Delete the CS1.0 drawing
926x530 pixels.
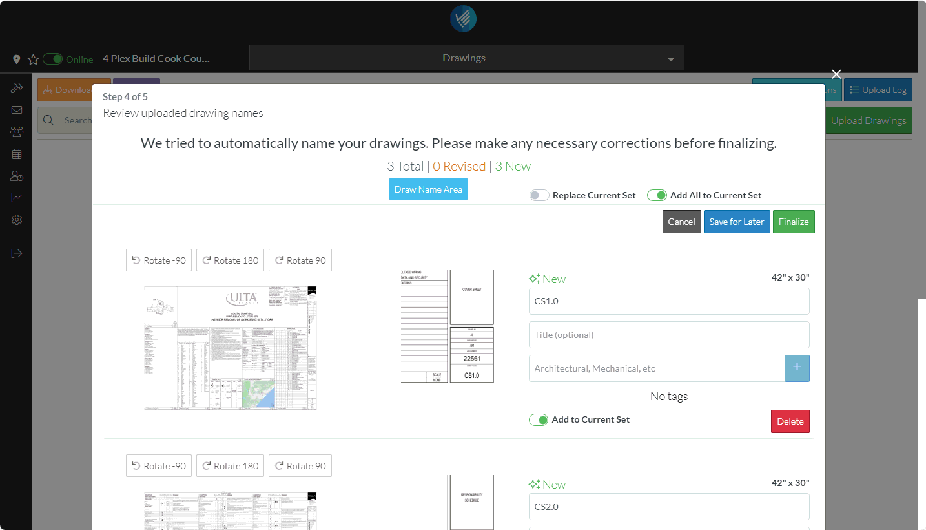790,421
